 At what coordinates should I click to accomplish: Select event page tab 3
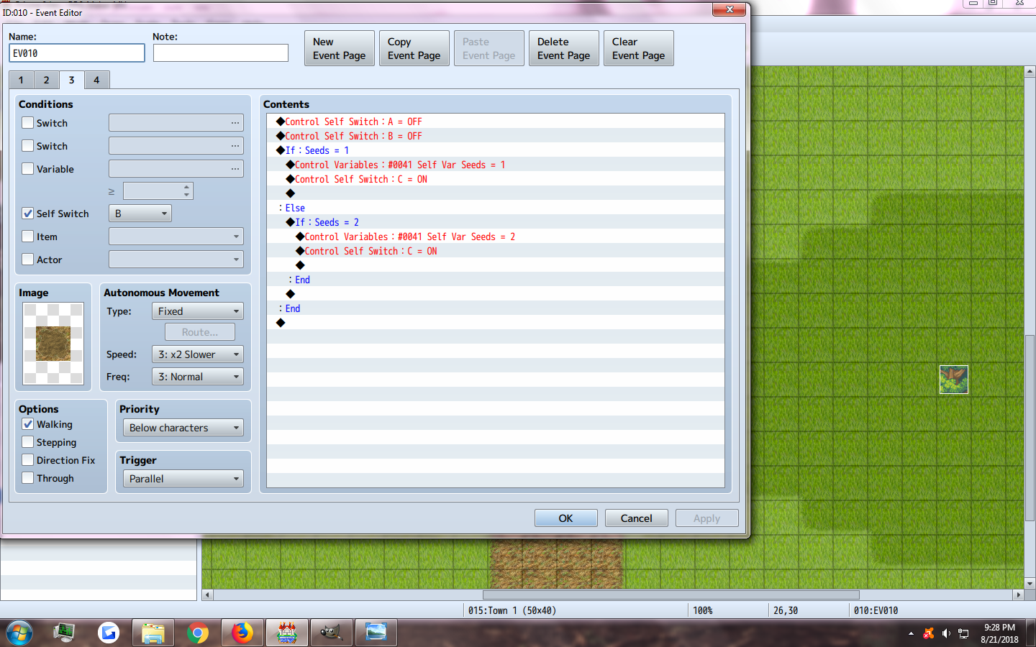click(x=71, y=79)
